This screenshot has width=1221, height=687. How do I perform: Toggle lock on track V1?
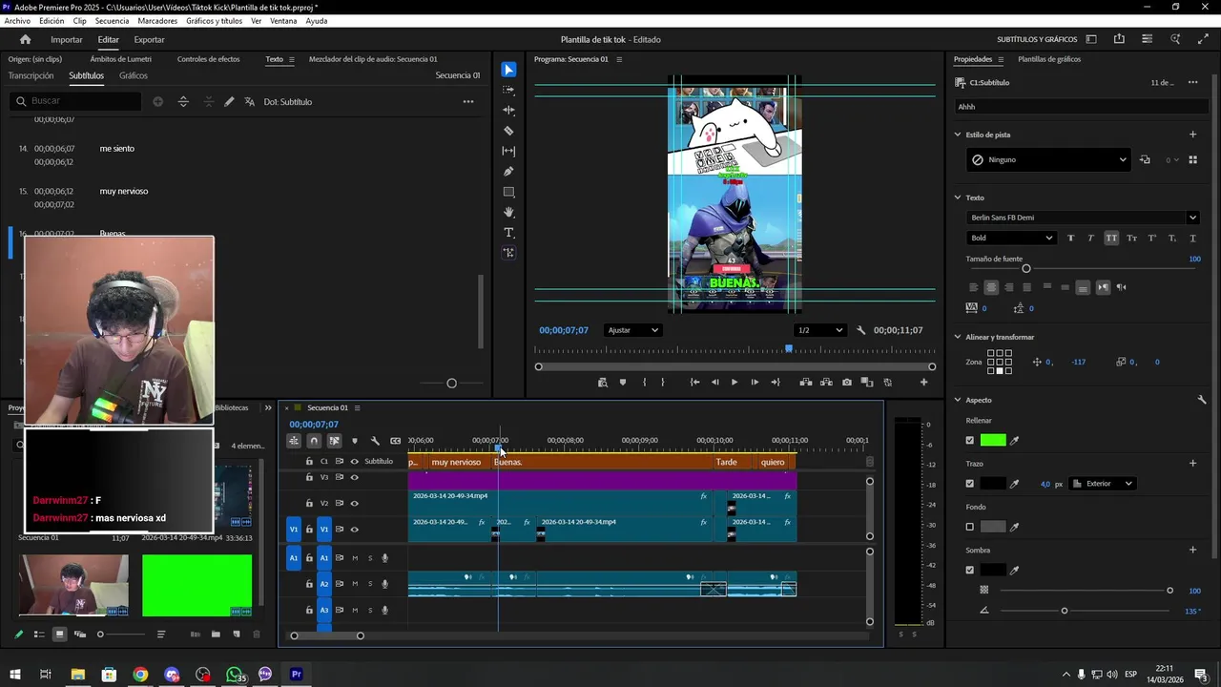click(309, 530)
